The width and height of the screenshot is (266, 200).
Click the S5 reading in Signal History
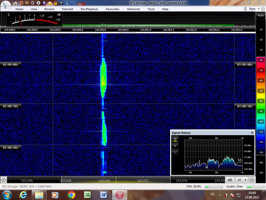pyautogui.click(x=240, y=160)
